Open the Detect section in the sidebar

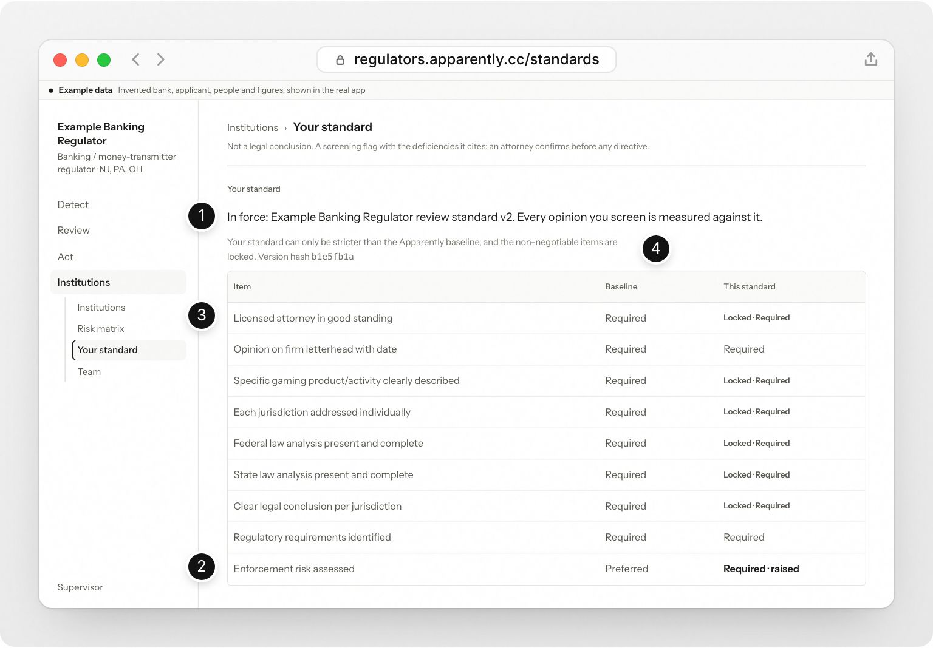tap(73, 205)
